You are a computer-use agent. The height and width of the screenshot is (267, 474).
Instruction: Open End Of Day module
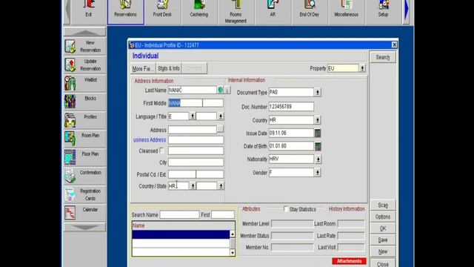[310, 12]
